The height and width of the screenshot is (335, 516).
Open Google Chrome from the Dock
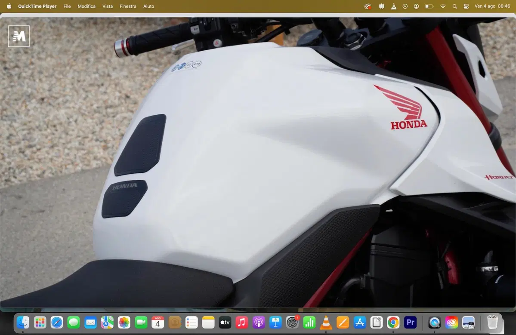(393, 323)
